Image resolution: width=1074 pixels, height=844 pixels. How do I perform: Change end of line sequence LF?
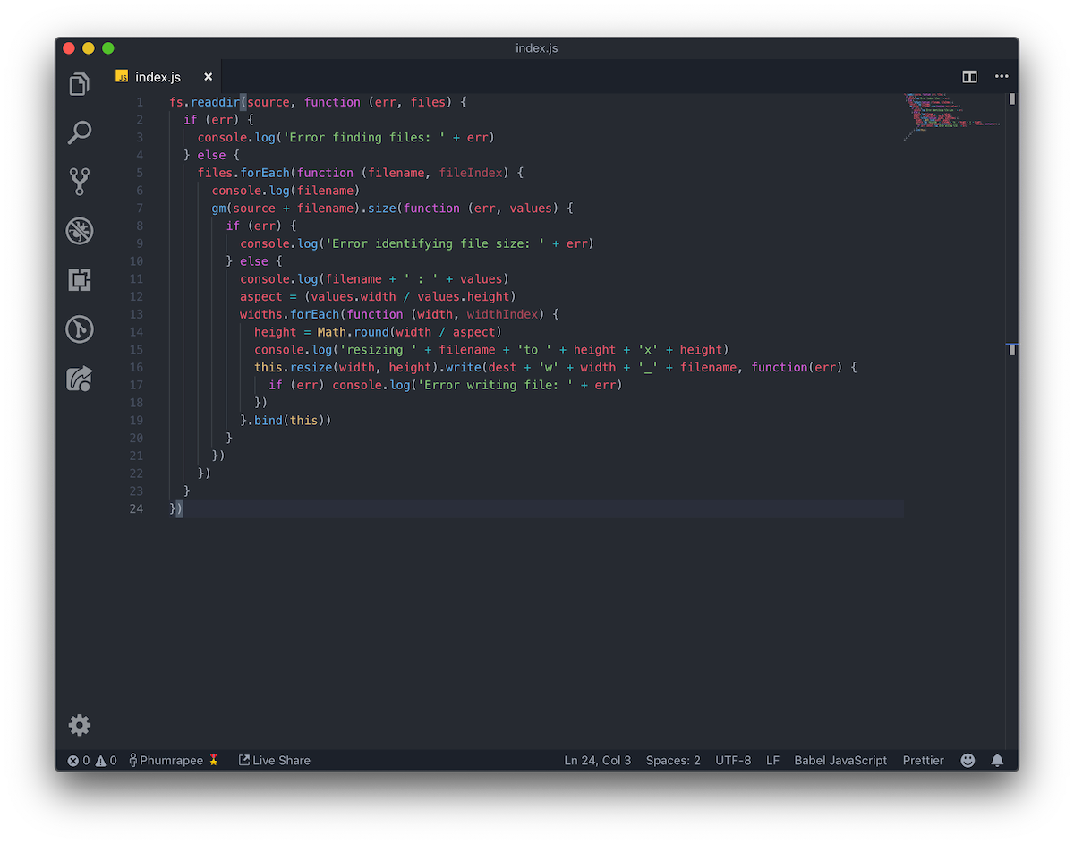point(772,761)
